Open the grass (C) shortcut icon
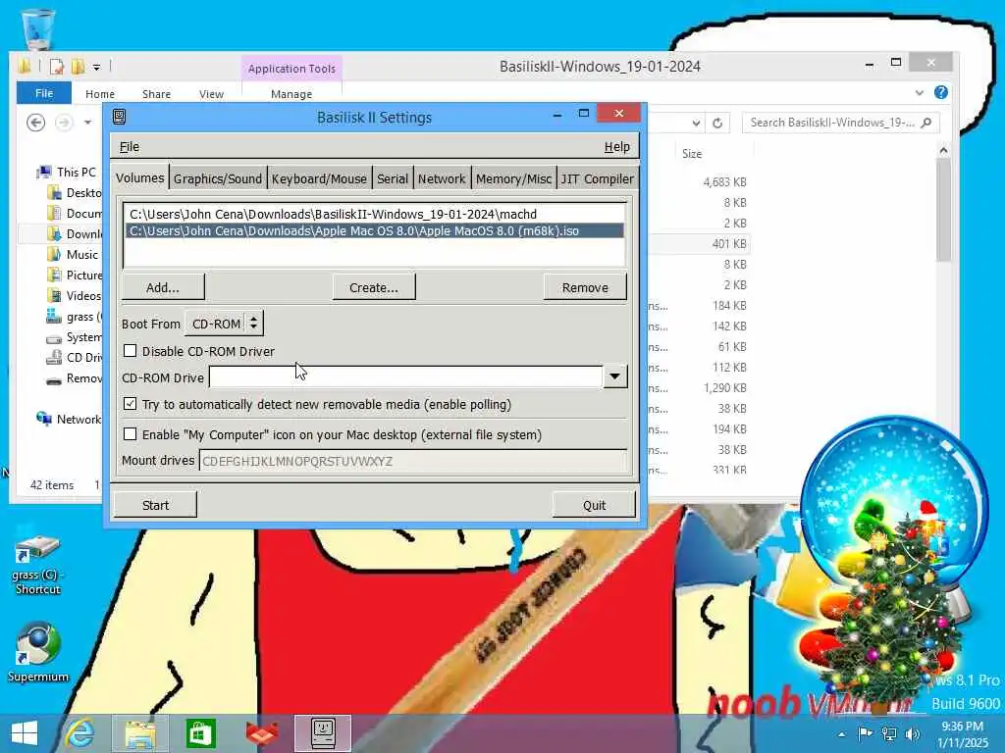Viewport: 1005px width, 753px height. (38, 564)
